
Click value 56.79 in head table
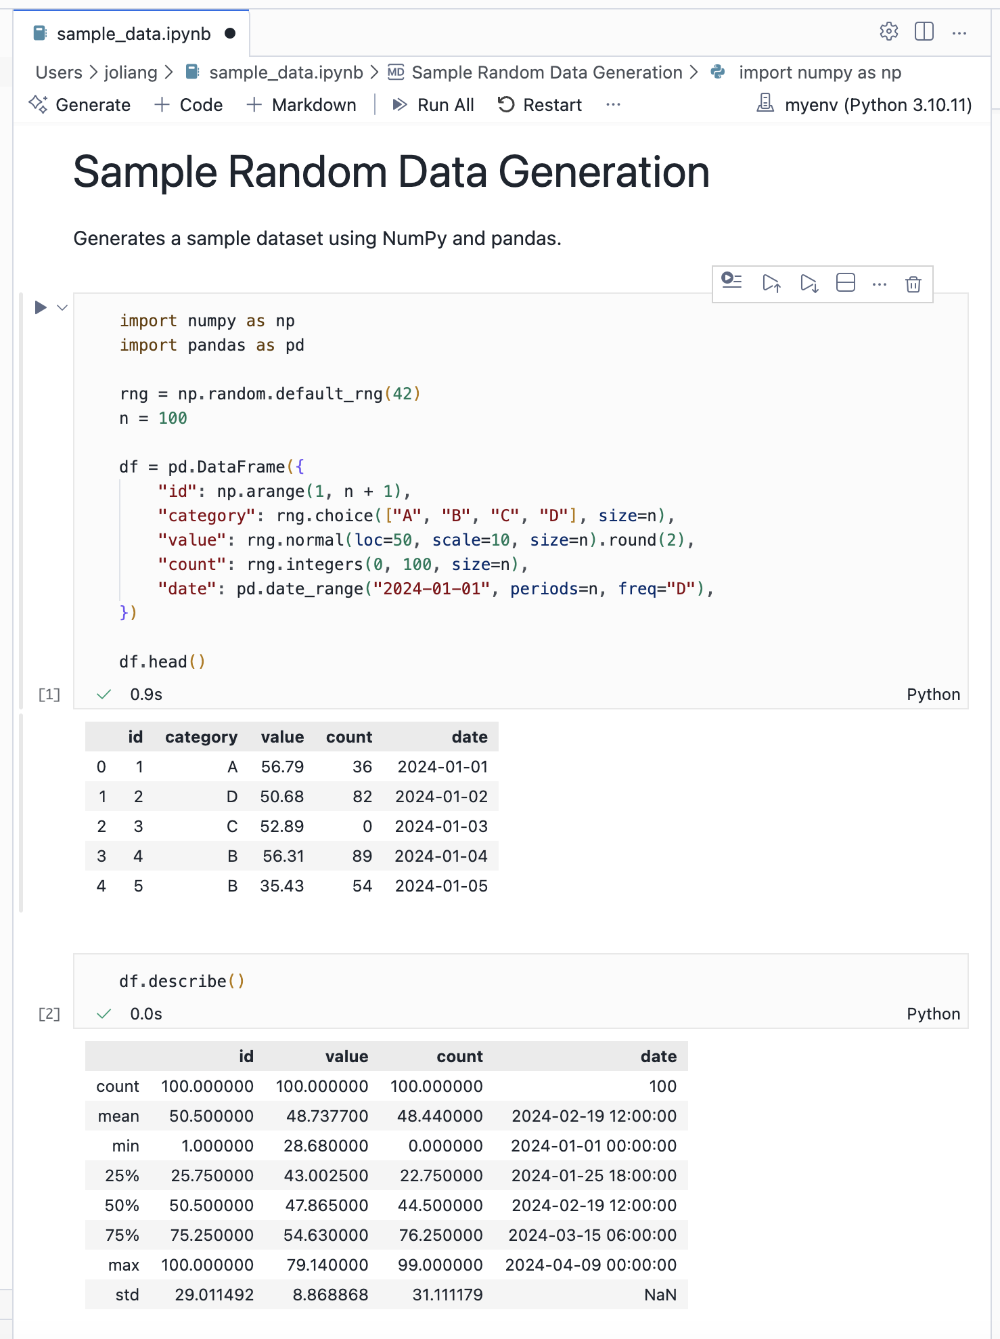tap(282, 767)
